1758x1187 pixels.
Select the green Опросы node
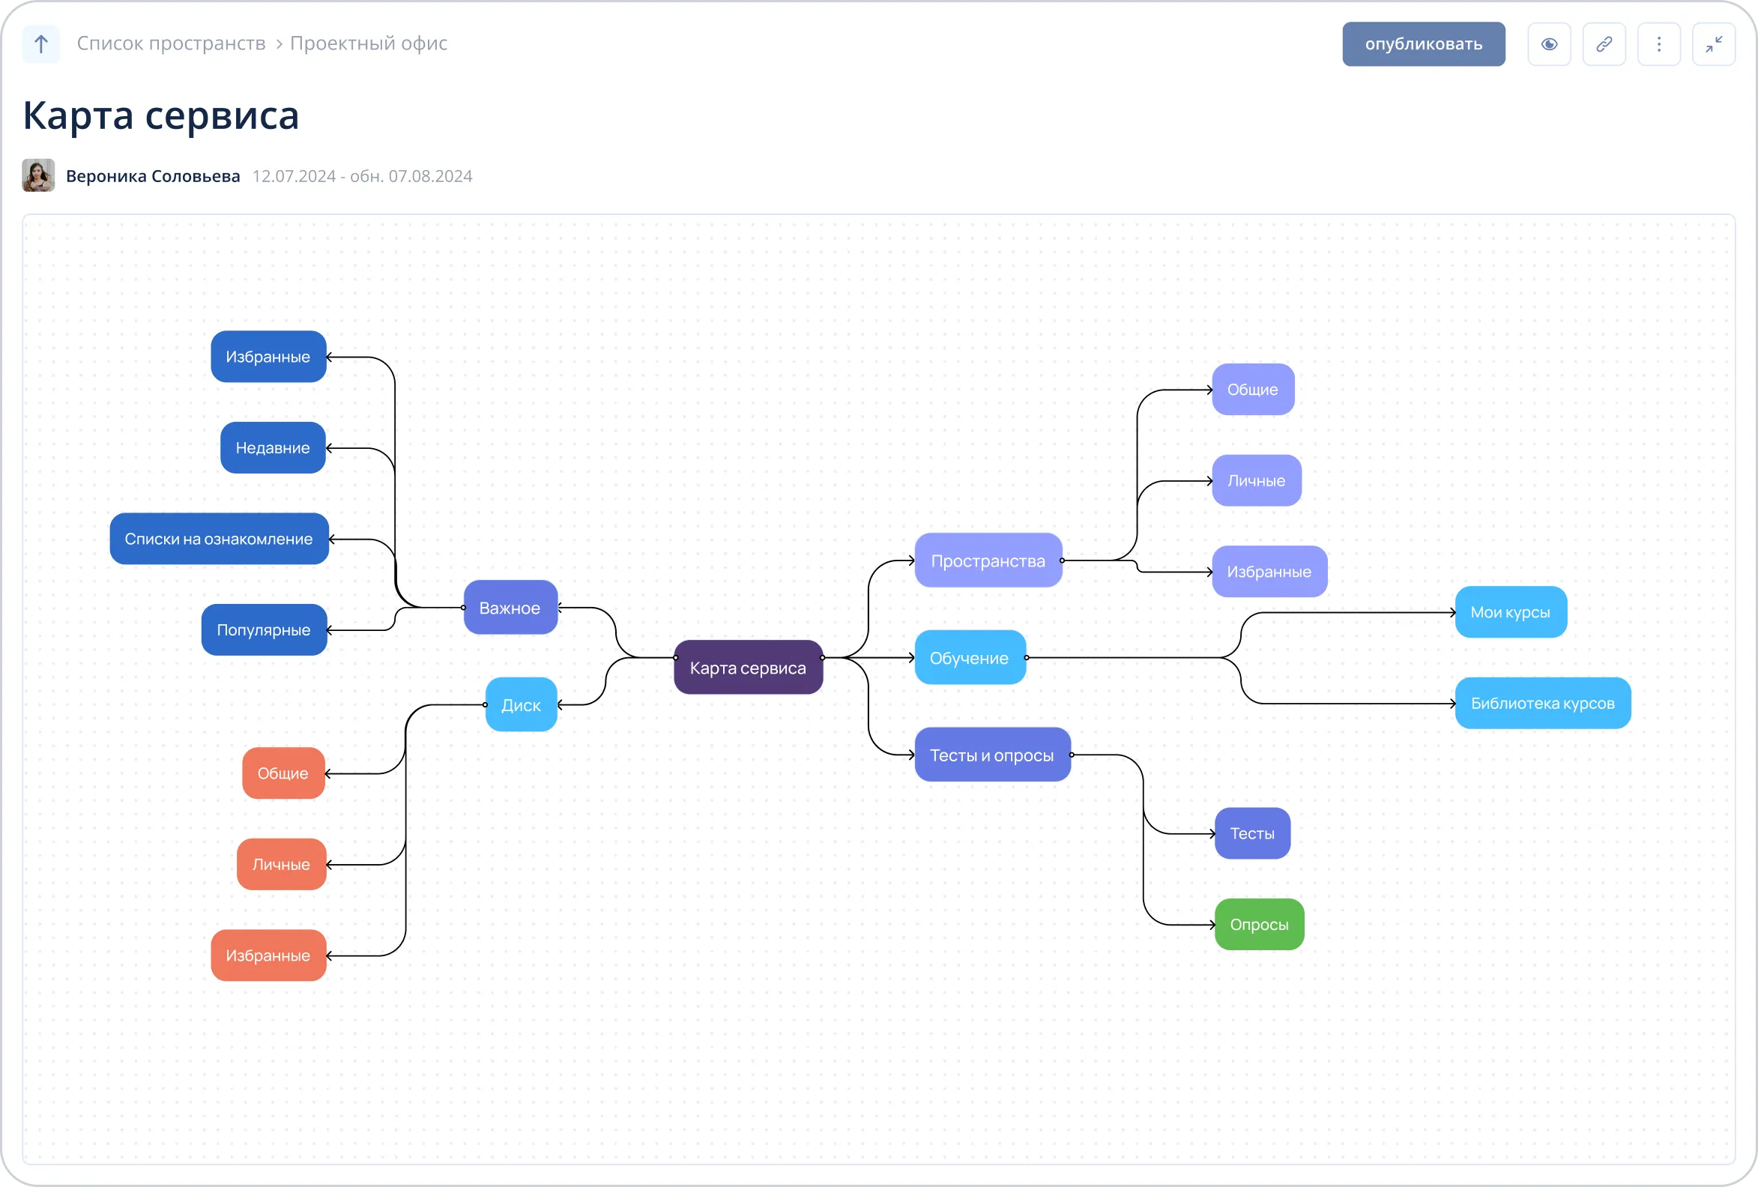coord(1259,924)
